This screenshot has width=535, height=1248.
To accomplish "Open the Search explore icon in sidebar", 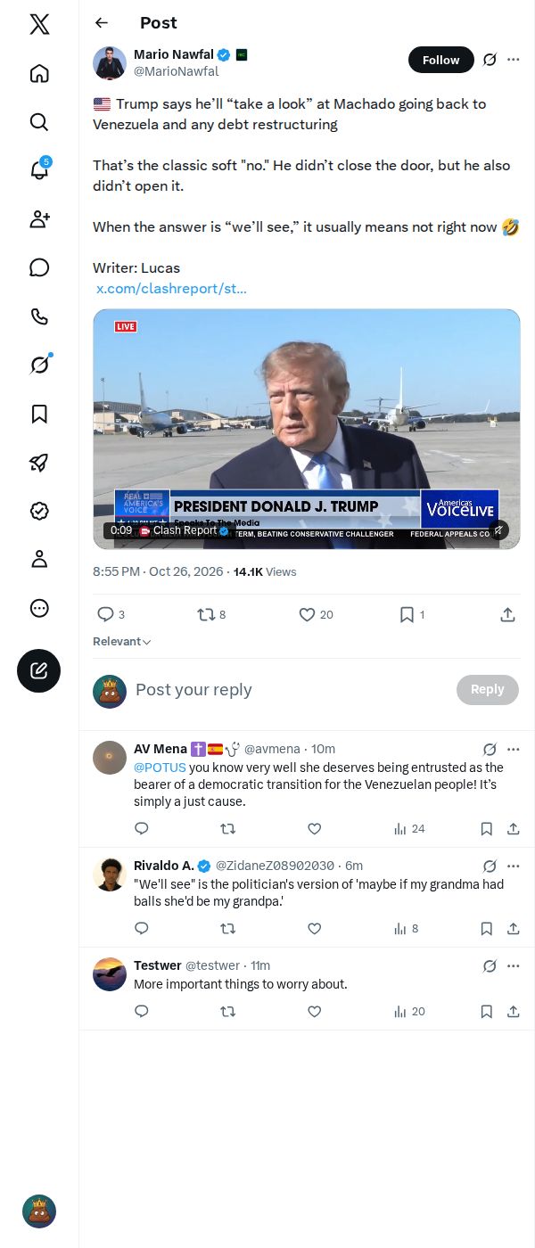I will pos(39,122).
